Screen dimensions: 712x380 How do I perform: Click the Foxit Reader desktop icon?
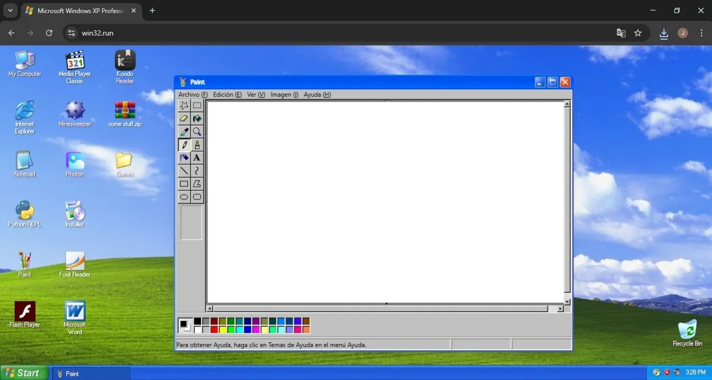75,265
